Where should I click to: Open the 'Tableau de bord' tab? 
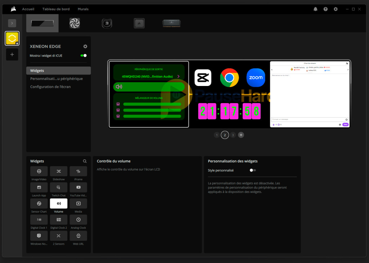(56, 9)
